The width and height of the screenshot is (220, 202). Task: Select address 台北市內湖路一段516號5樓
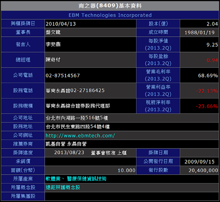tap(77, 118)
